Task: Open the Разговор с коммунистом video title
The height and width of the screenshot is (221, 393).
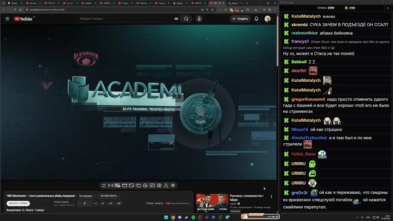Action: (x=247, y=197)
